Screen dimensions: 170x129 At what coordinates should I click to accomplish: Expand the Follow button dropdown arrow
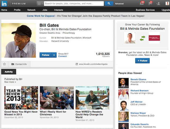coord(54,55)
